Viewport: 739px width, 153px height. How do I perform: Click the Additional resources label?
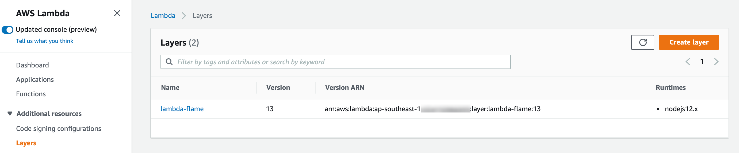tap(49, 114)
